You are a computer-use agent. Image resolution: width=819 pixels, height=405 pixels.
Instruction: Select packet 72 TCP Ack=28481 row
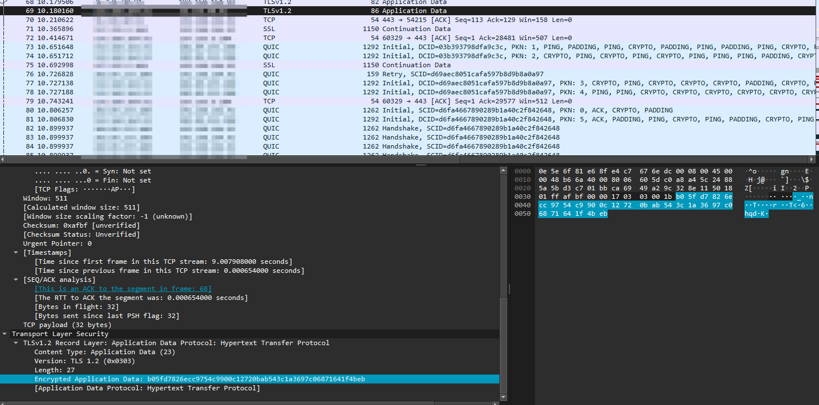pyautogui.click(x=407, y=38)
